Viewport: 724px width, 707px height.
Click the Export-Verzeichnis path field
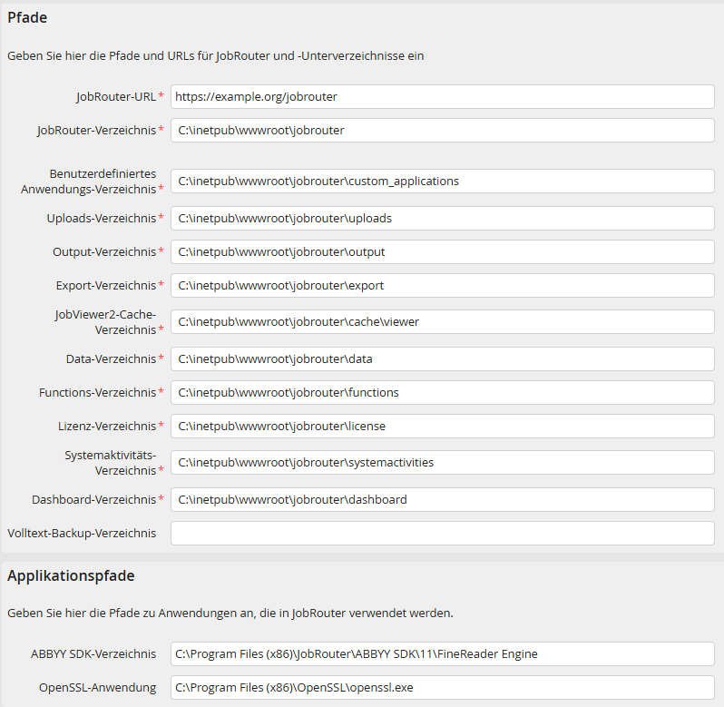442,285
